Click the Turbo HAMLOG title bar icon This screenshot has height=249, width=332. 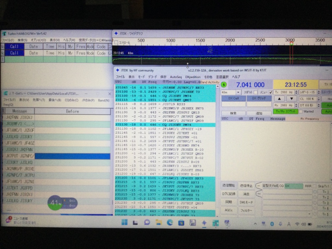4,33
